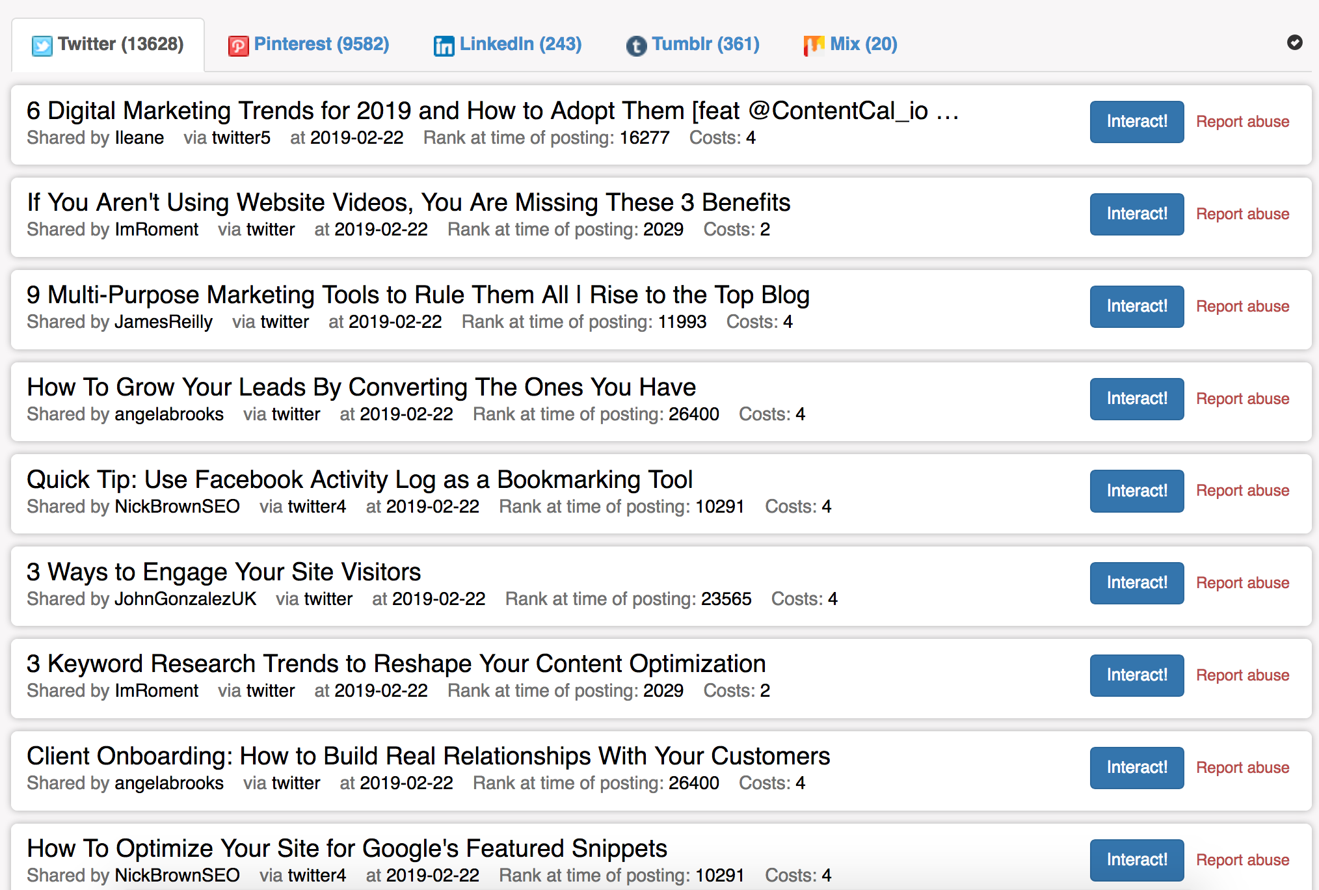Click sharer name Ileane

click(139, 138)
